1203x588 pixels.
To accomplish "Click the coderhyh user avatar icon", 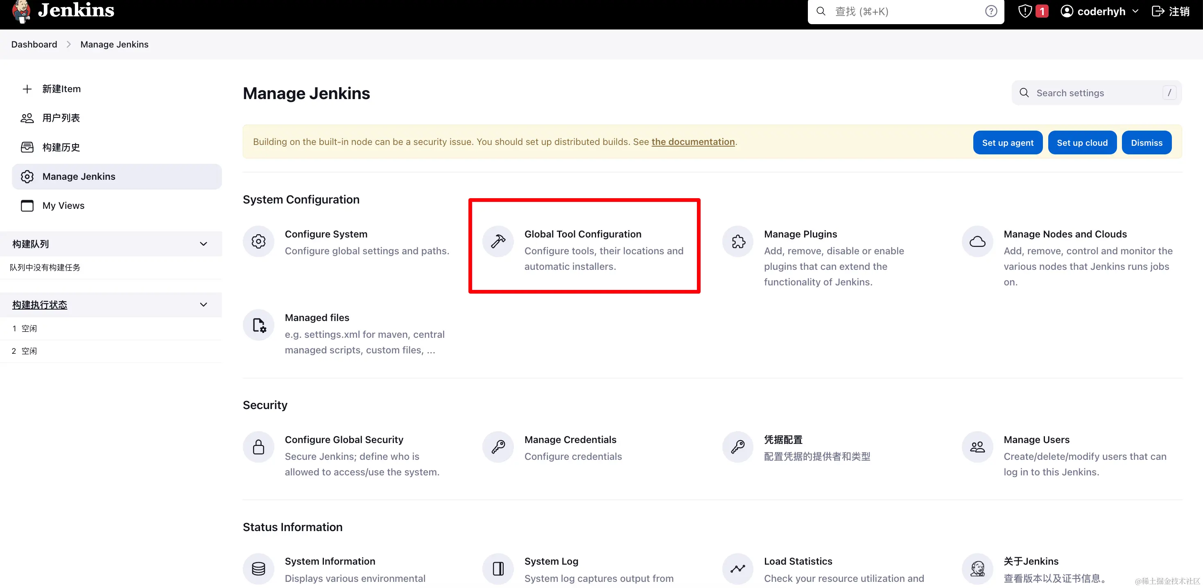I will [1067, 11].
